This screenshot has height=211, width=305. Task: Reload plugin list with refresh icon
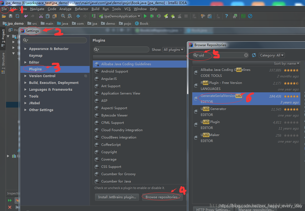(254, 55)
